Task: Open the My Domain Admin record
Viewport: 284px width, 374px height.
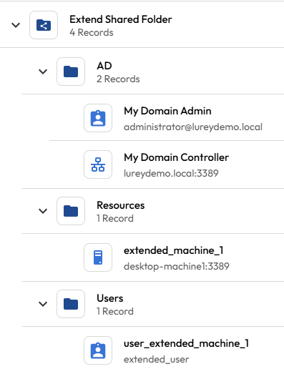Action: click(x=167, y=111)
